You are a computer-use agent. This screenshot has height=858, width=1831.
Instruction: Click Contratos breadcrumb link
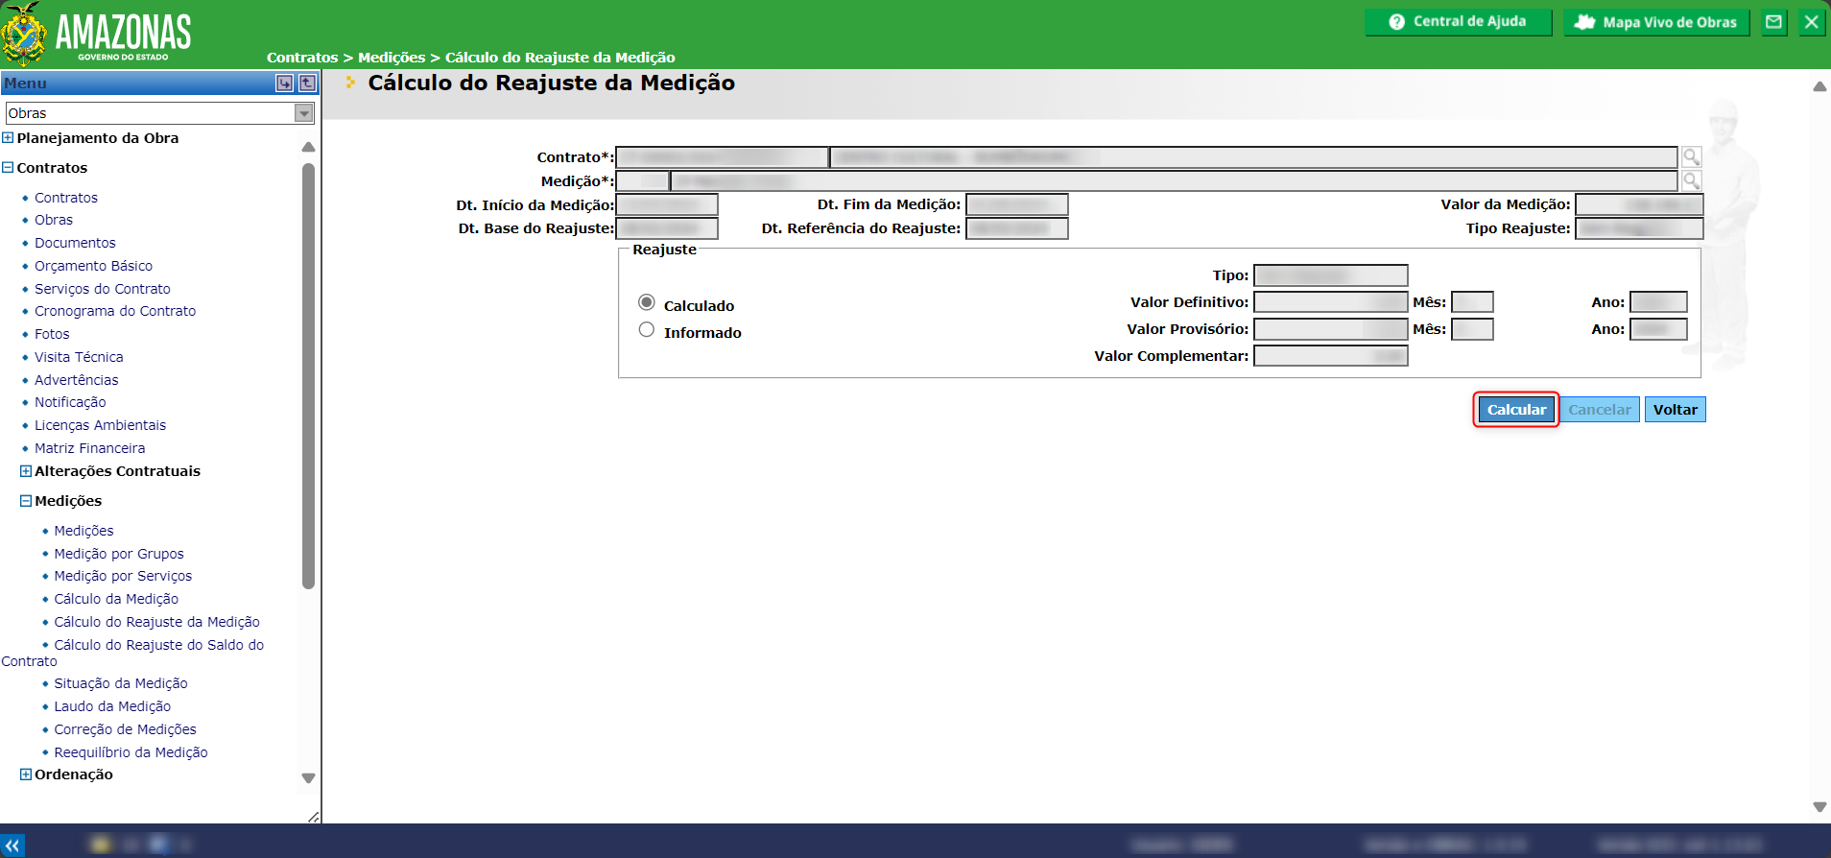[302, 58]
